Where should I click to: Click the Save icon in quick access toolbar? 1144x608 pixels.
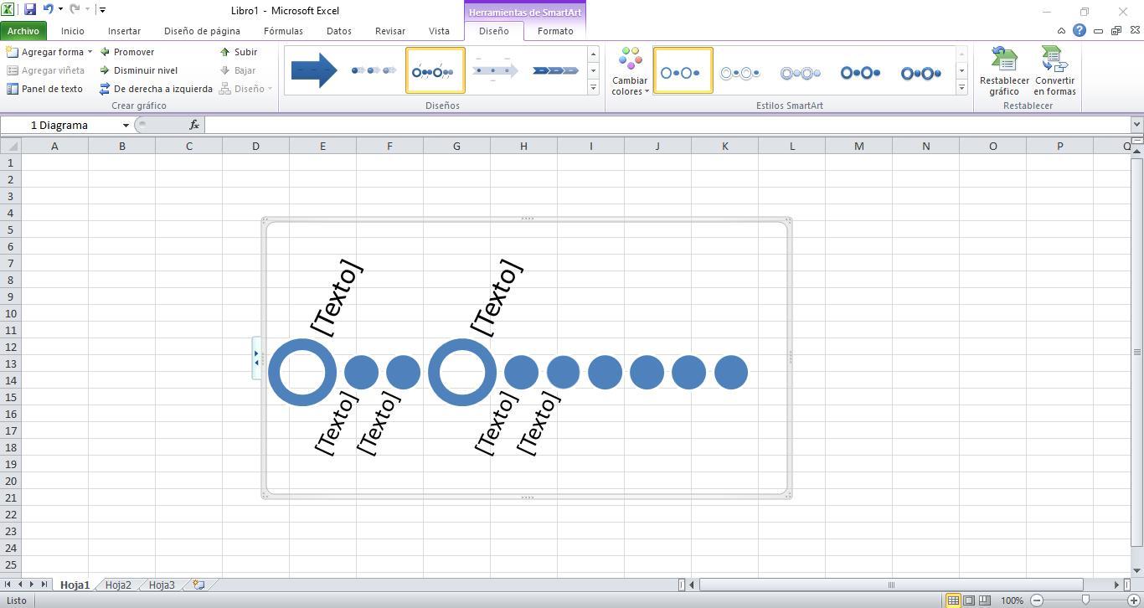click(30, 10)
